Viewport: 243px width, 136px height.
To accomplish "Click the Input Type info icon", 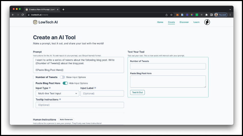I will tap(50, 88).
